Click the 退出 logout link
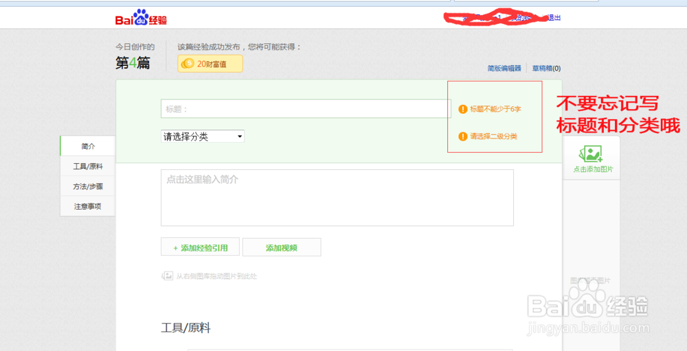687x351 pixels. 554,18
